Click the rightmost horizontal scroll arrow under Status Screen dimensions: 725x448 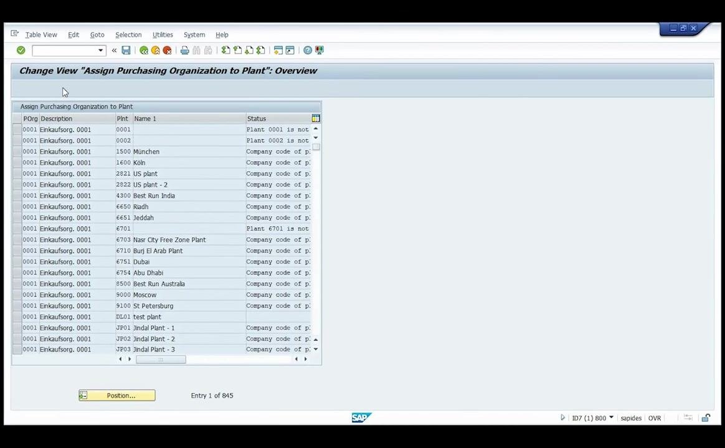pyautogui.click(x=306, y=359)
